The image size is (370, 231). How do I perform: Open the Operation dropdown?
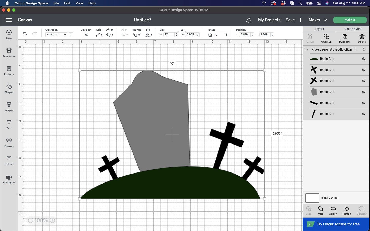pos(56,35)
